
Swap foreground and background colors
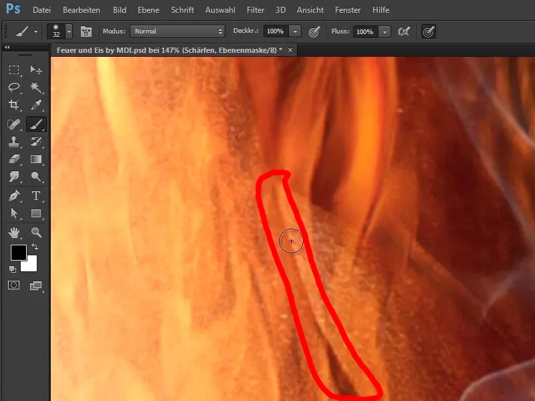[x=35, y=246]
